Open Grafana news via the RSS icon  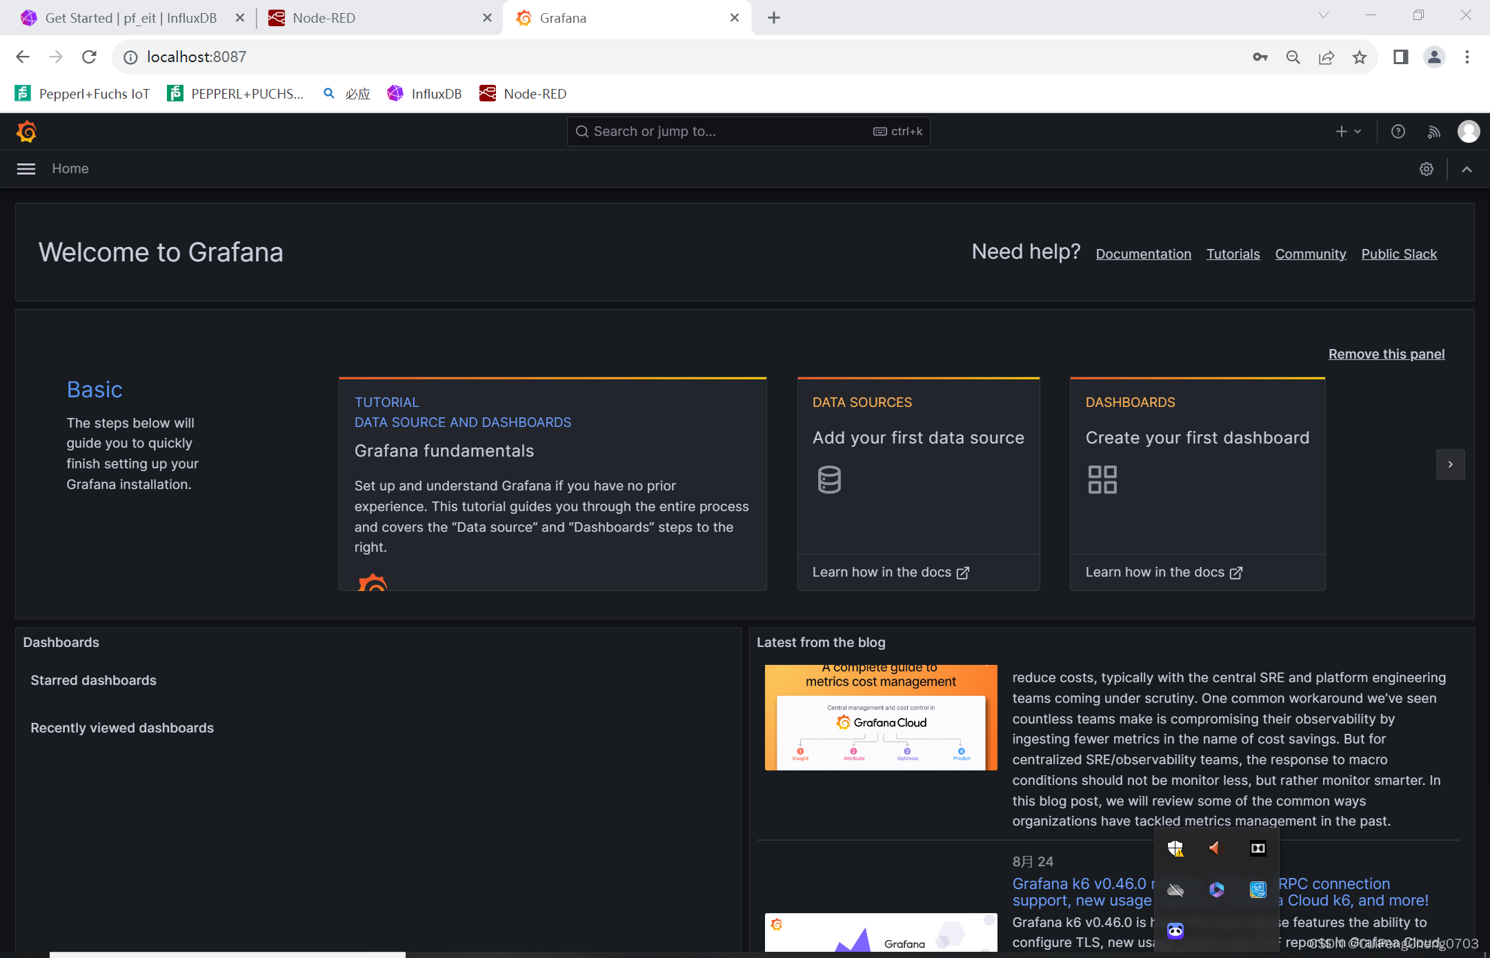coord(1433,131)
